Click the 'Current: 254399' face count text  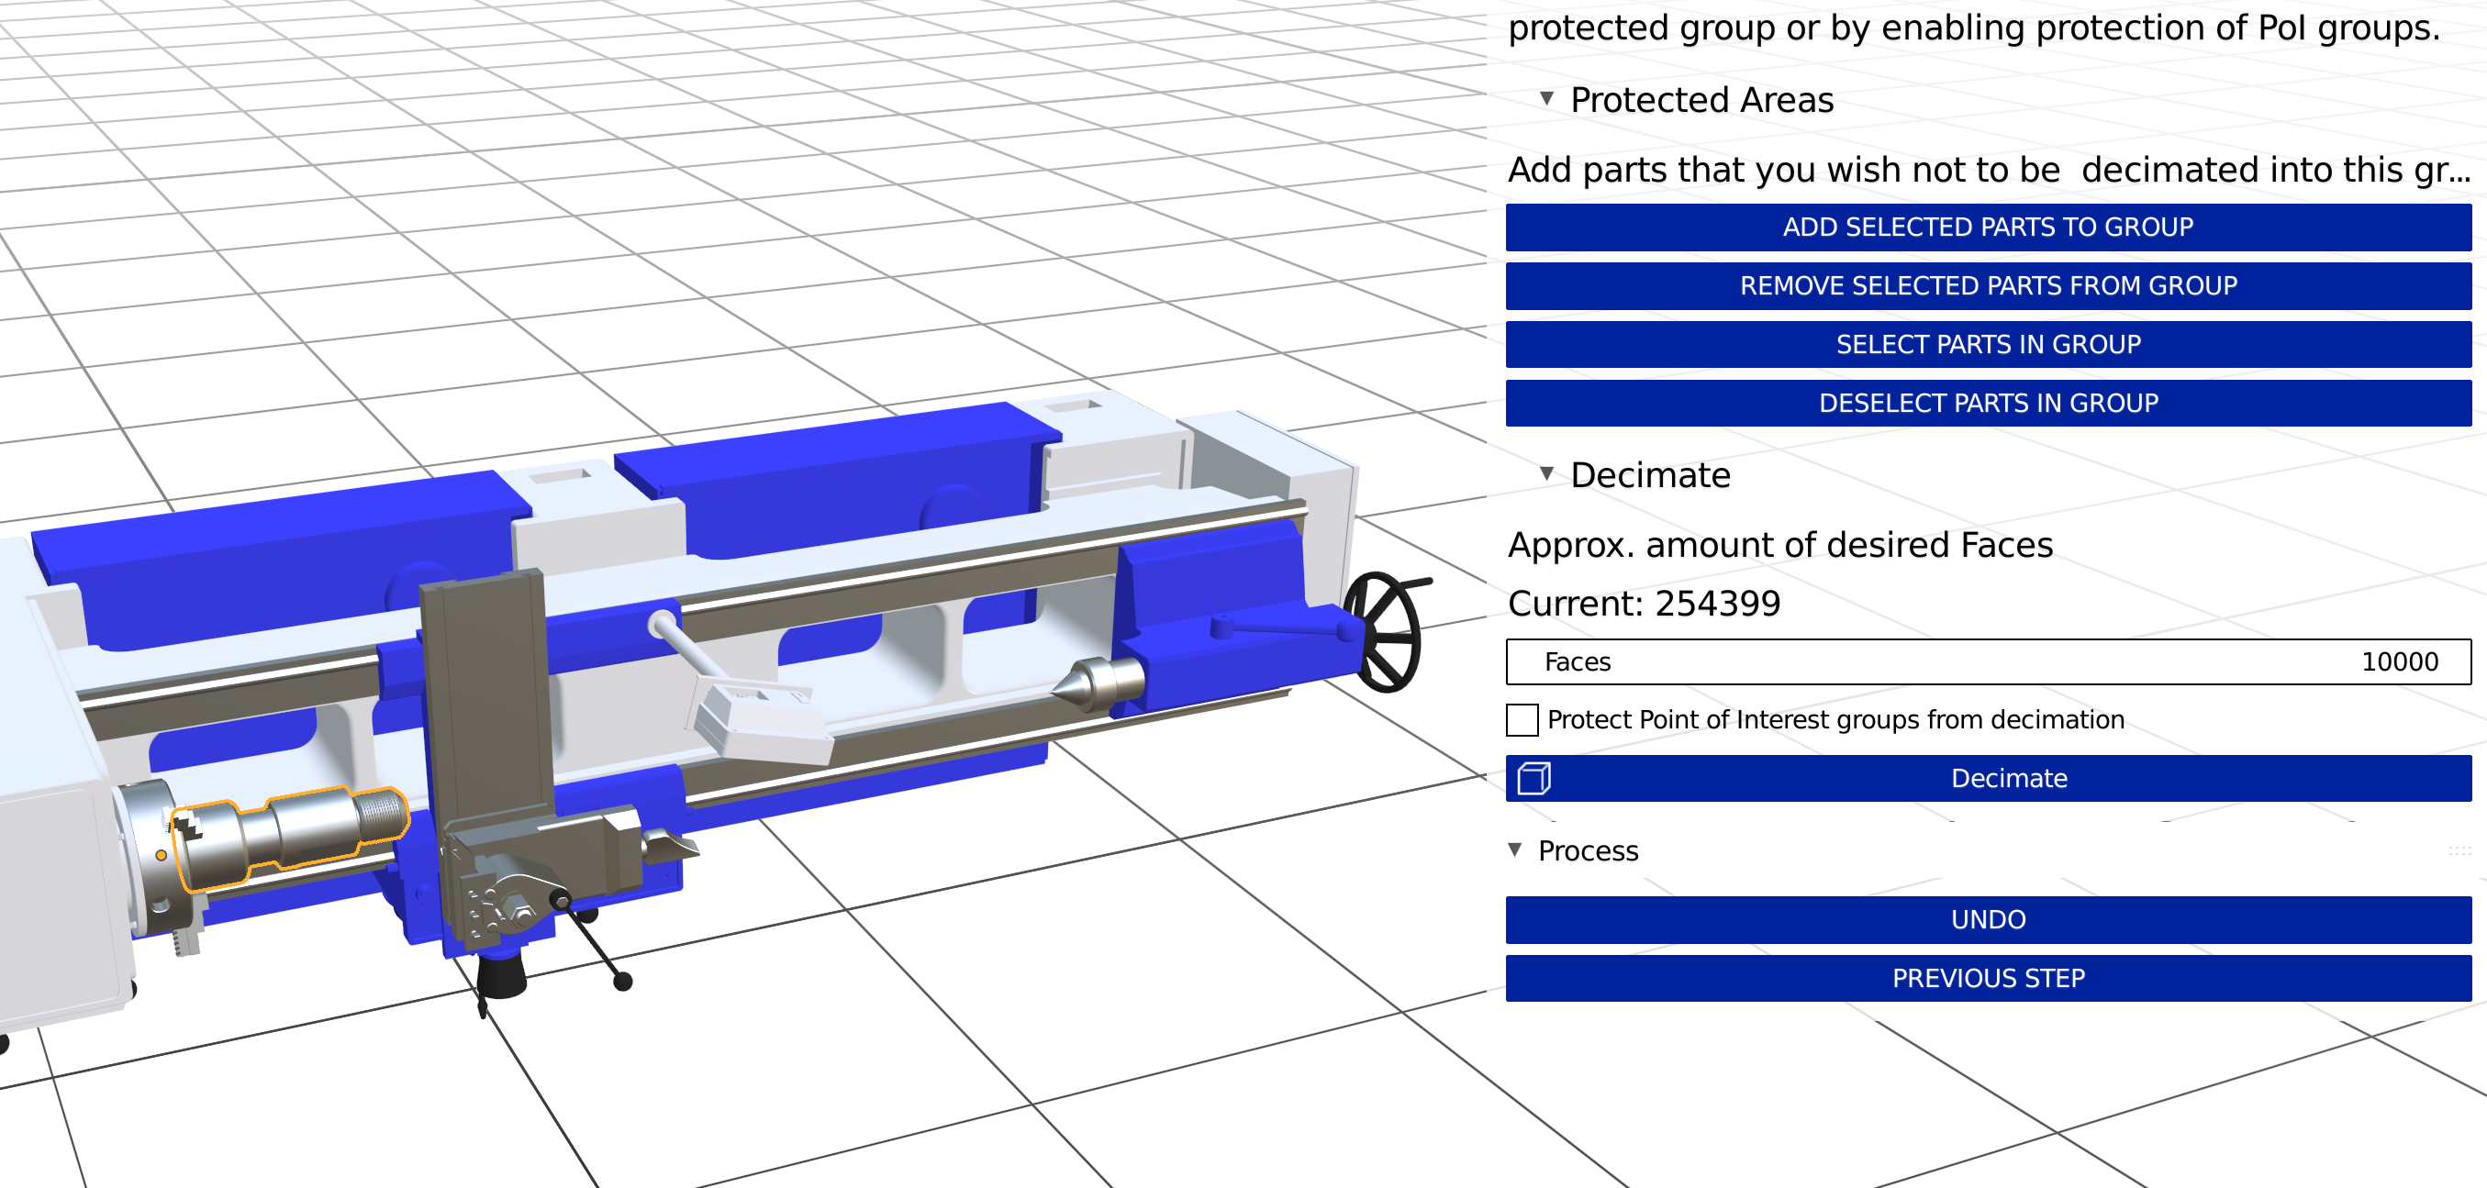click(x=1645, y=605)
